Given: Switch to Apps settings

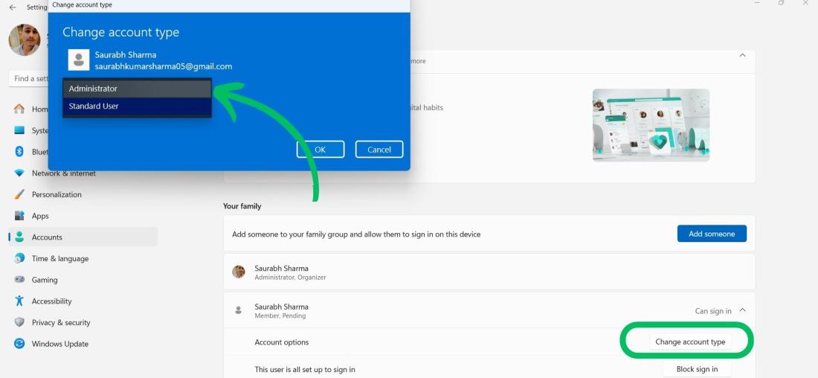Looking at the screenshot, I should 40,216.
